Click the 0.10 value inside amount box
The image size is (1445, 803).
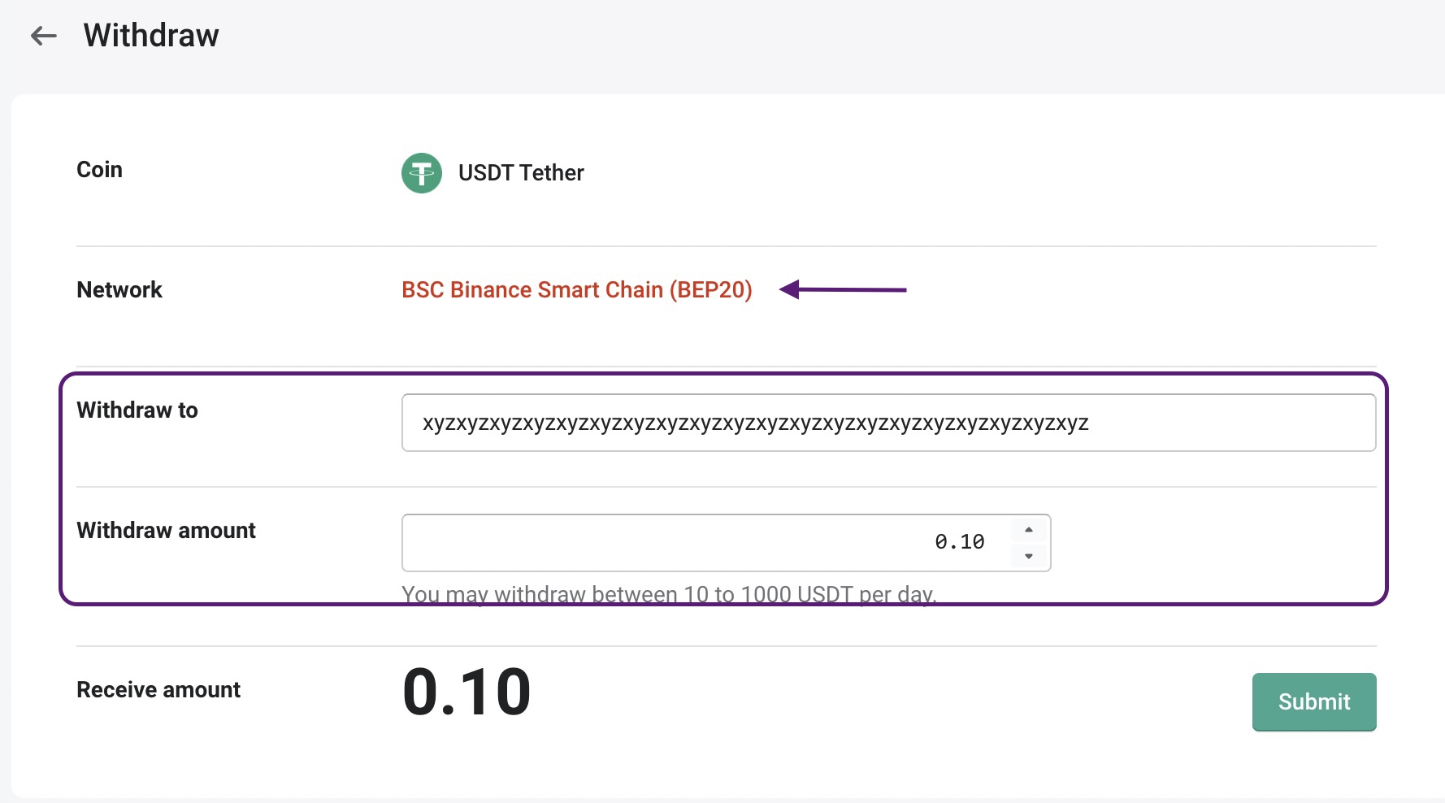960,542
